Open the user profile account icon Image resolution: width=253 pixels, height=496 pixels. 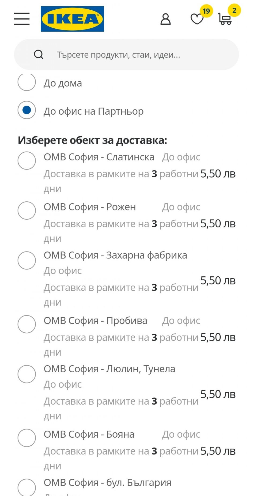point(165,19)
